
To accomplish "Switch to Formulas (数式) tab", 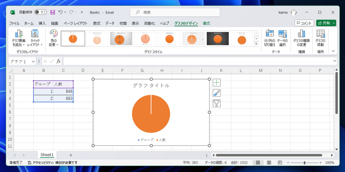I will click(97, 24).
